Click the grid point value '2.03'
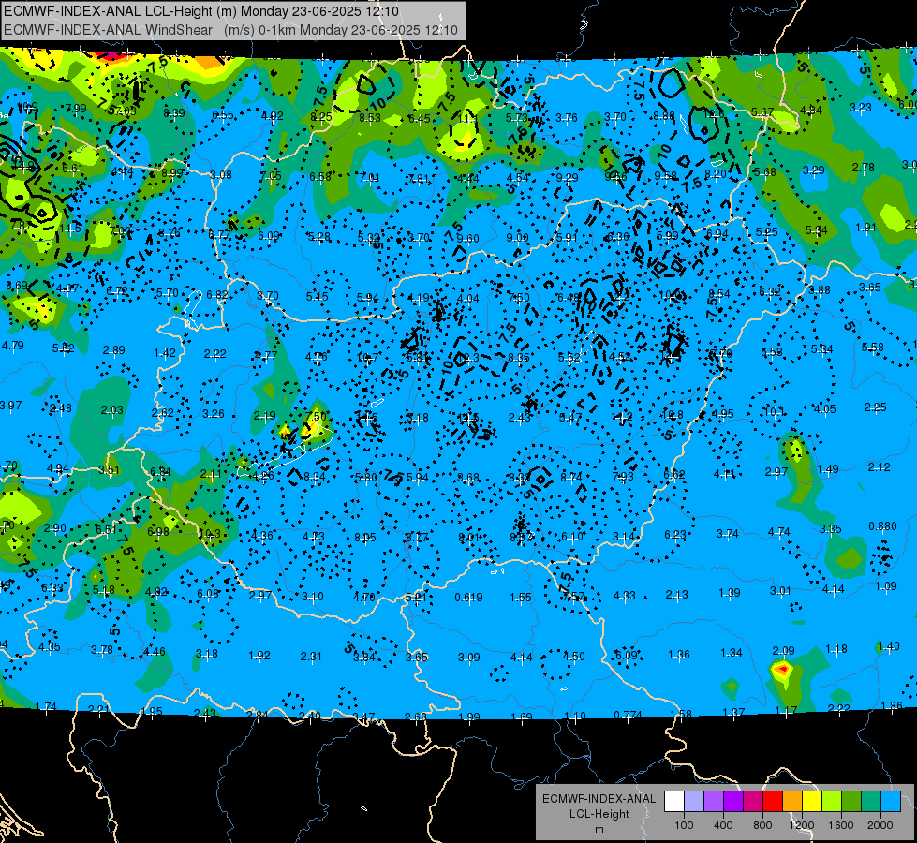917x843 pixels. (x=111, y=410)
